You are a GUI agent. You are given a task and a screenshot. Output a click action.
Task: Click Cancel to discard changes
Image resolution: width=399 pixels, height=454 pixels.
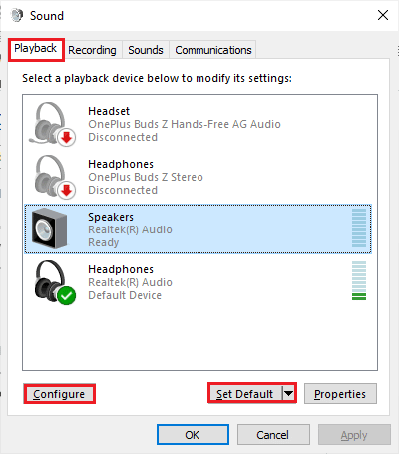coord(273,435)
